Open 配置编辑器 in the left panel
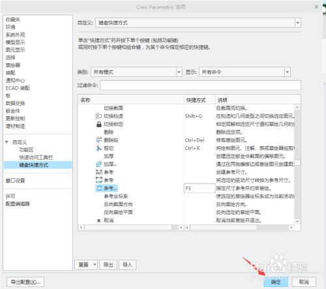Image resolution: width=326 pixels, height=289 pixels. (18, 204)
